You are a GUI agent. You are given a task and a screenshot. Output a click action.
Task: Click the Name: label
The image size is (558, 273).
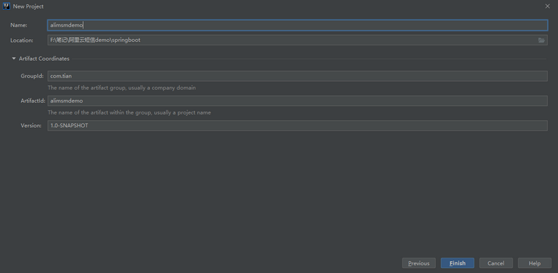(x=19, y=25)
